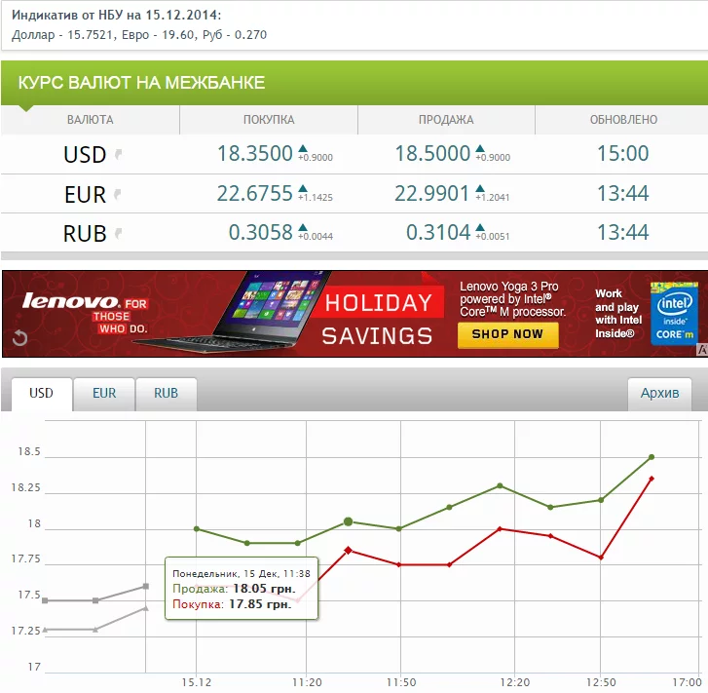Screen dimensions: 708x693
Task: Click the EUR sell rate 22.9901
Action: (x=432, y=194)
